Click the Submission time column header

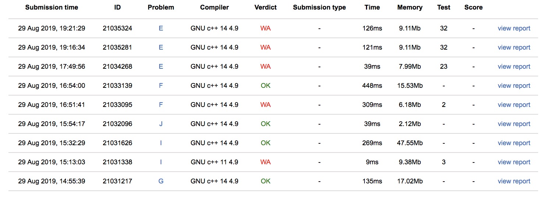coord(51,7)
